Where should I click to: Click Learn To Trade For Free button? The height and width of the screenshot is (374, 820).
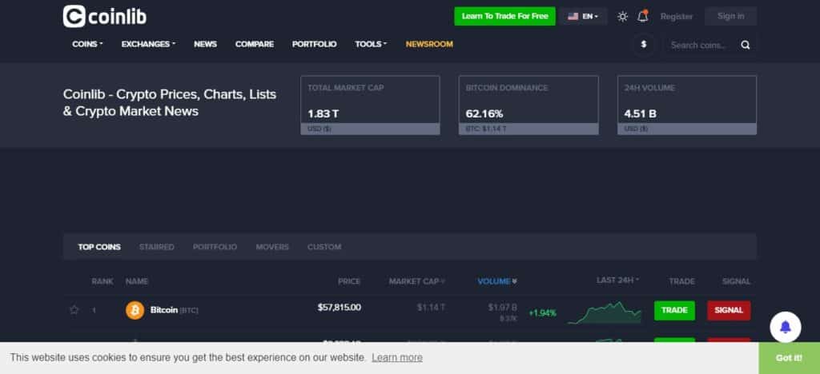504,16
